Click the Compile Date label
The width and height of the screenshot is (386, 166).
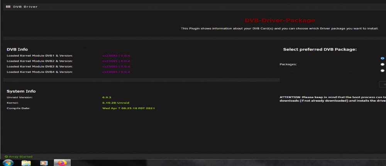coord(19,108)
